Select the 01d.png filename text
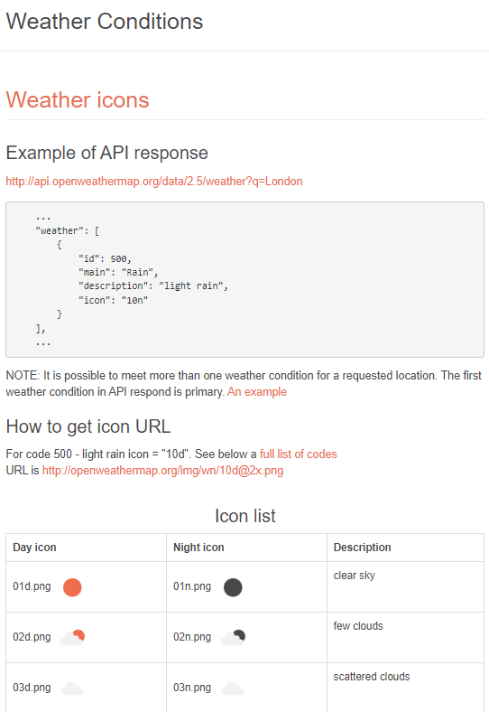The width and height of the screenshot is (489, 712). pos(32,586)
